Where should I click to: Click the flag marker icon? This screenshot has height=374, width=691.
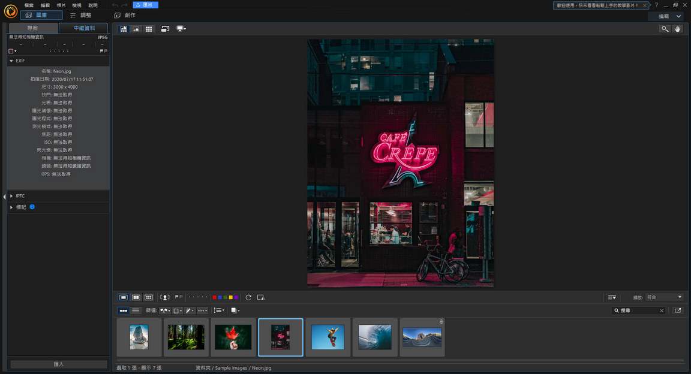[178, 297]
